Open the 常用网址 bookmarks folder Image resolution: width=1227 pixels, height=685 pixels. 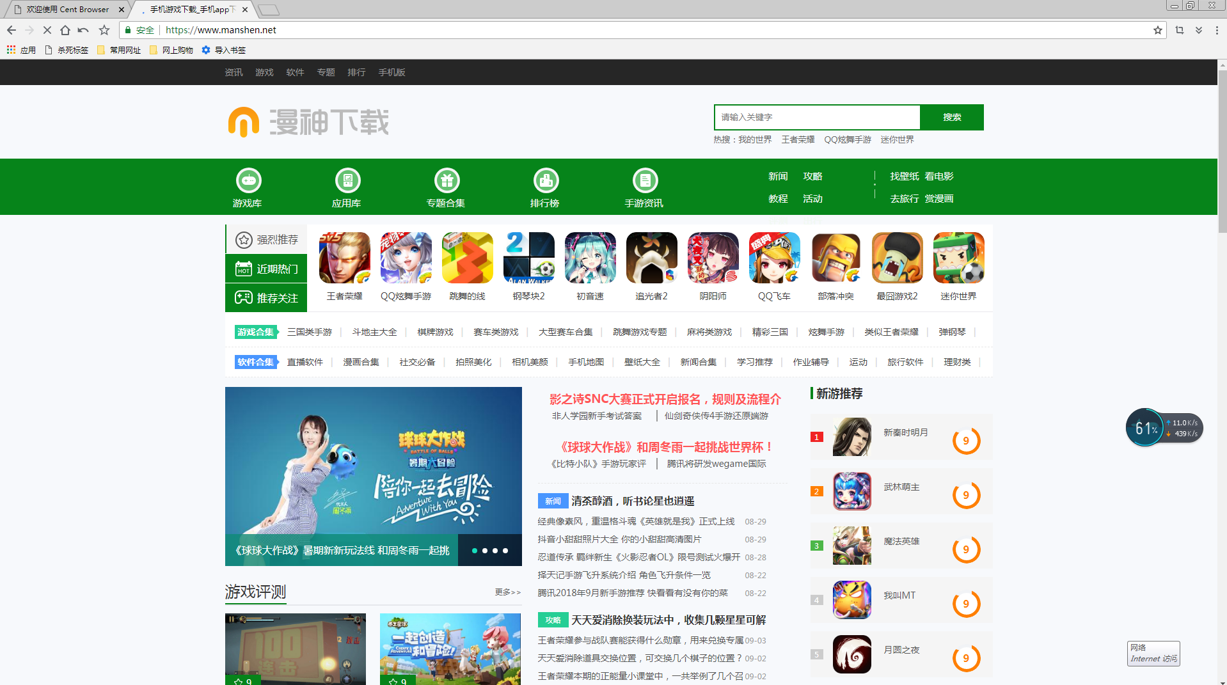[119, 50]
